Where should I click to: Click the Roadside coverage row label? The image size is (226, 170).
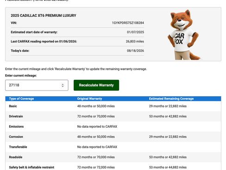pos(16,157)
